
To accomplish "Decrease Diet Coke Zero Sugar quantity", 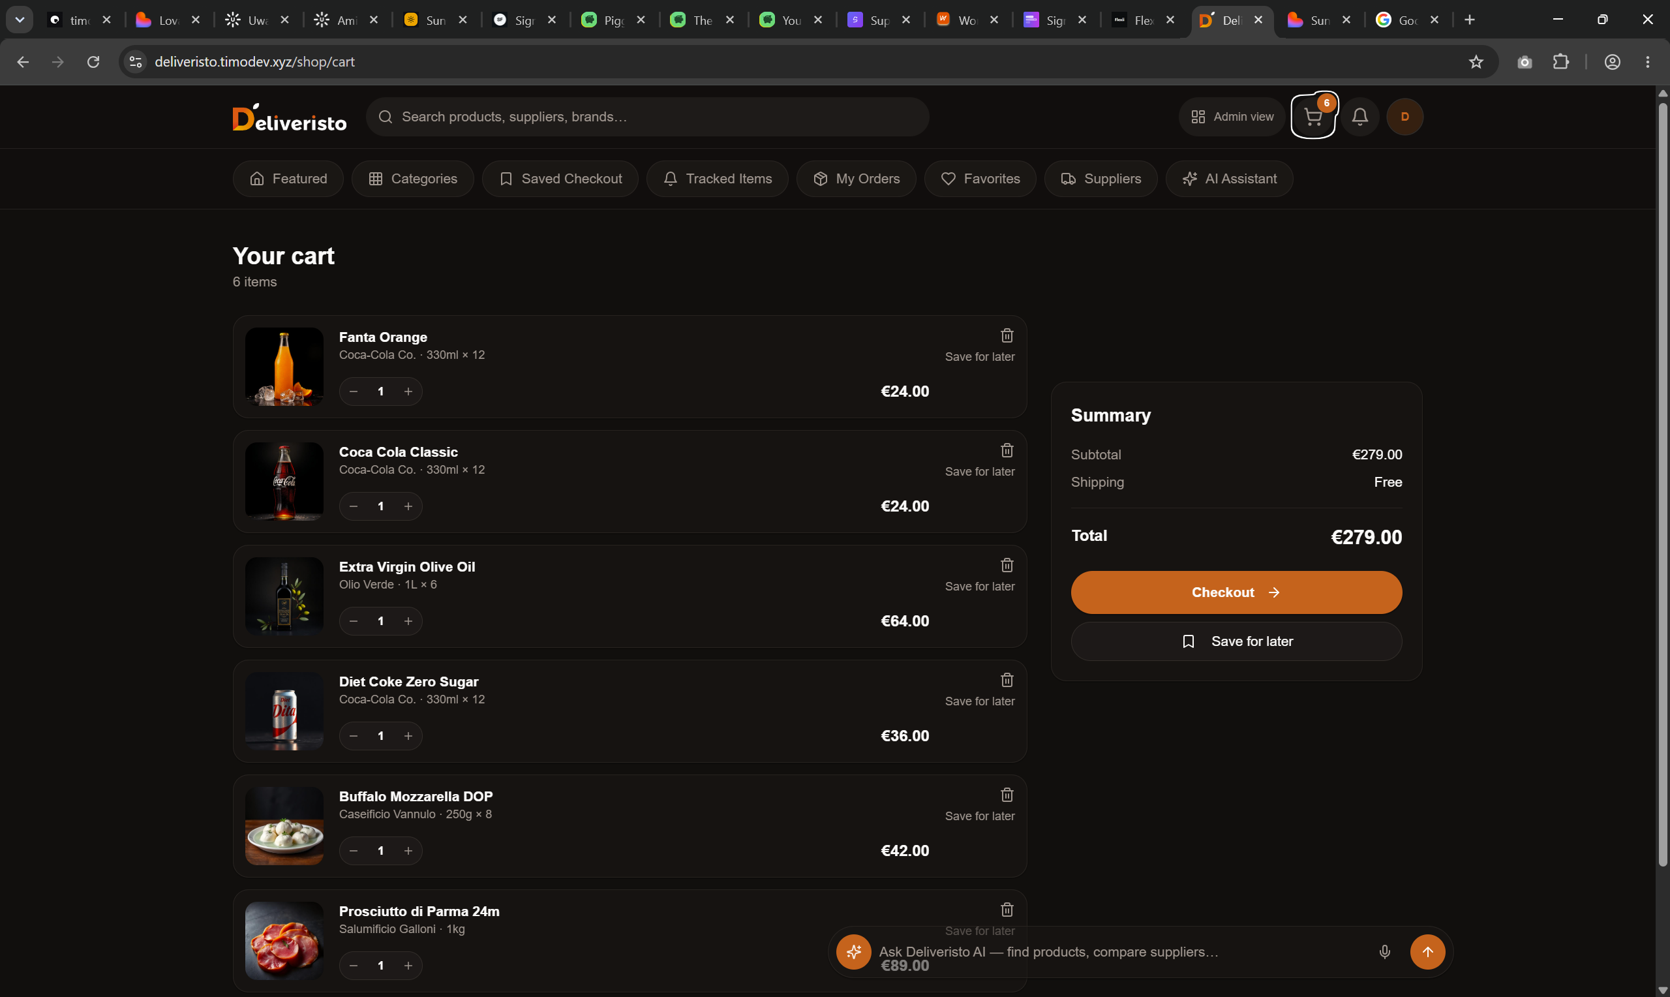I will 354,736.
